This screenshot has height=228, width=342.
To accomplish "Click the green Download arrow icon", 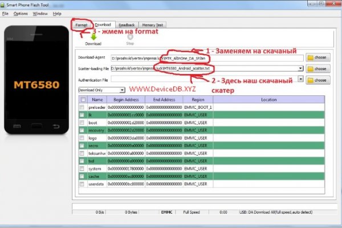I will click(x=93, y=35).
